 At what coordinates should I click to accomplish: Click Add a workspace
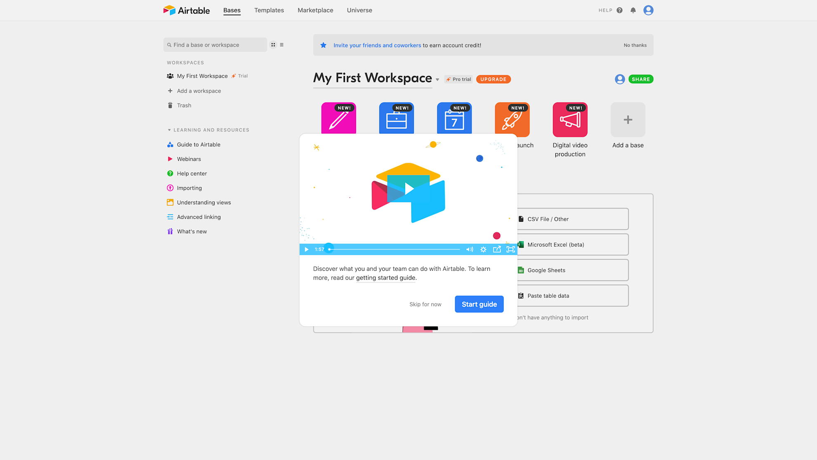point(199,91)
